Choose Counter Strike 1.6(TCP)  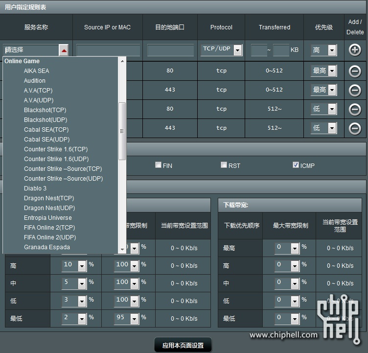pos(56,149)
